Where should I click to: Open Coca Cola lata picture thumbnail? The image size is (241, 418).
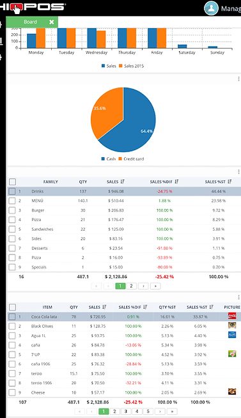tap(232, 316)
